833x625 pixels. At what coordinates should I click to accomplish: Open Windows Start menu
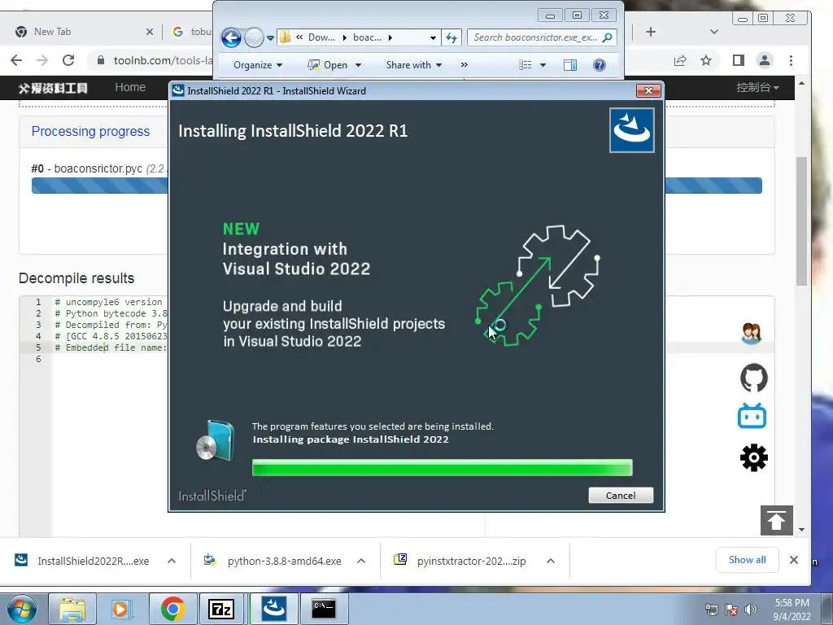tap(22, 610)
